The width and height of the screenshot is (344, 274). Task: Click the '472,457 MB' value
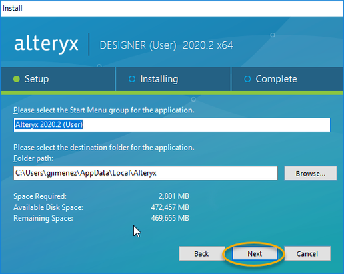(x=170, y=207)
